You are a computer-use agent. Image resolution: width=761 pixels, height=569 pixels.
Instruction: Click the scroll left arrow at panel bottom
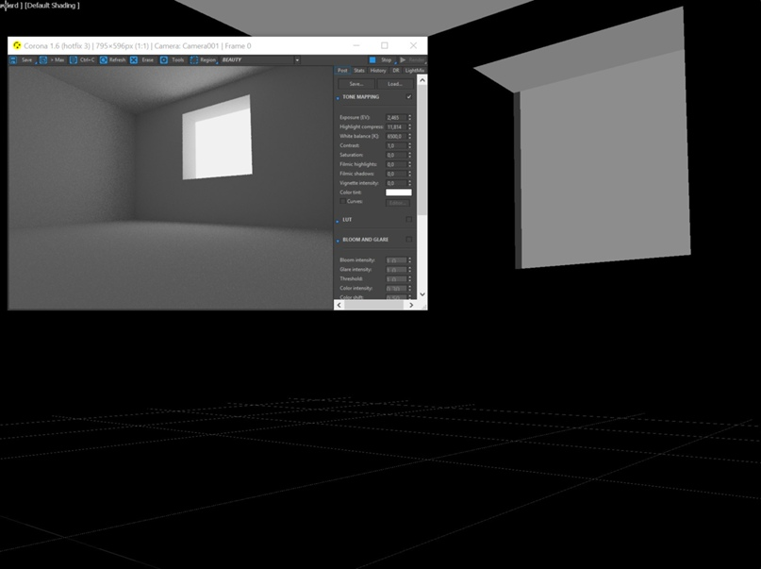pos(339,305)
